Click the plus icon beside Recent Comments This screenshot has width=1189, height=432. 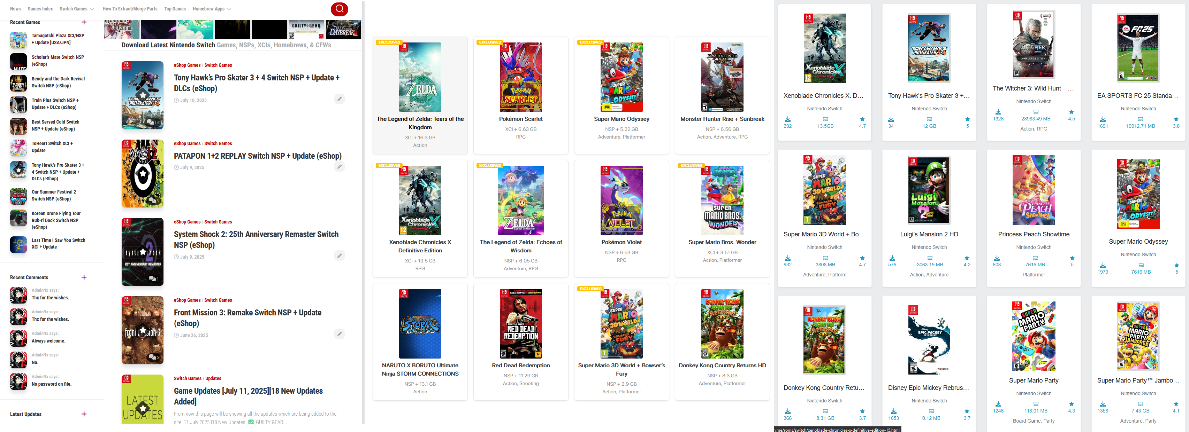(84, 277)
